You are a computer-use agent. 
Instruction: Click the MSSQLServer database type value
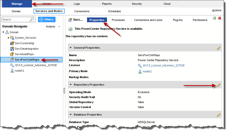(x=146, y=122)
